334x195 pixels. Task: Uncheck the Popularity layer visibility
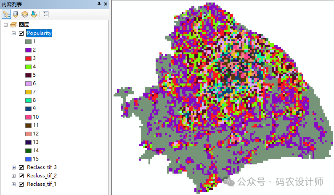(x=21, y=33)
